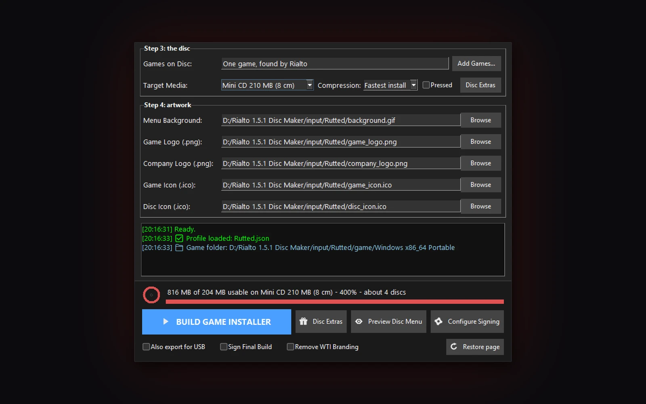Click the red disc capacity indicator icon
The image size is (646, 404).
click(x=151, y=295)
